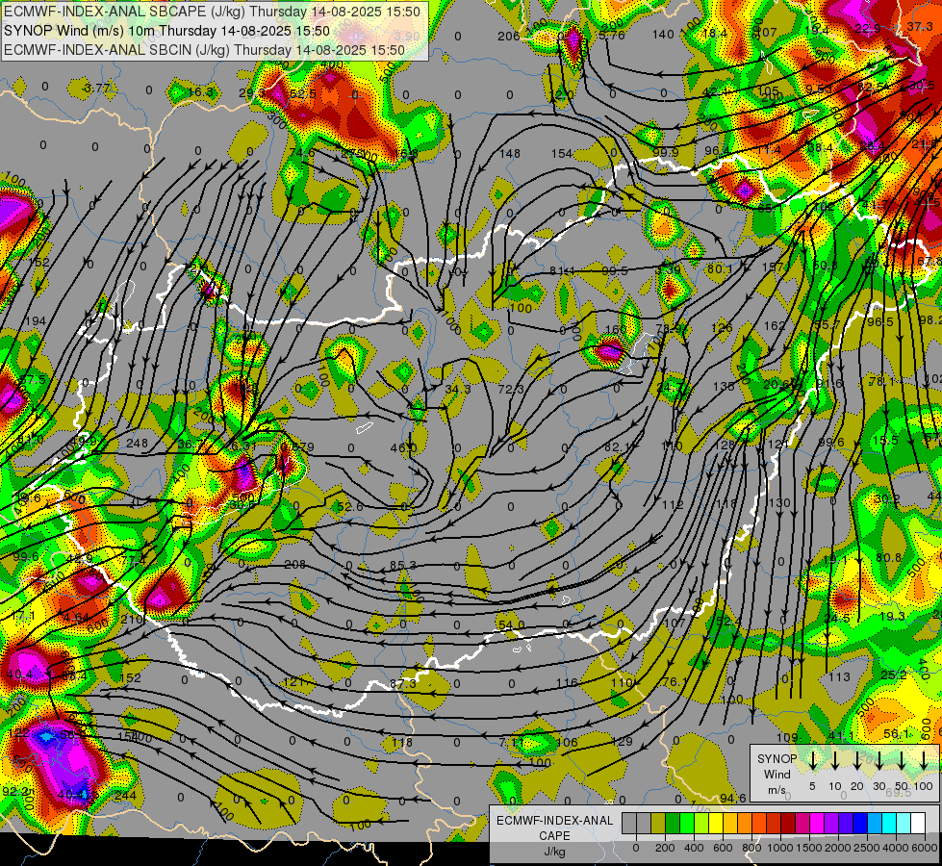Click the wind arrow above 100 m/s

pos(924,760)
